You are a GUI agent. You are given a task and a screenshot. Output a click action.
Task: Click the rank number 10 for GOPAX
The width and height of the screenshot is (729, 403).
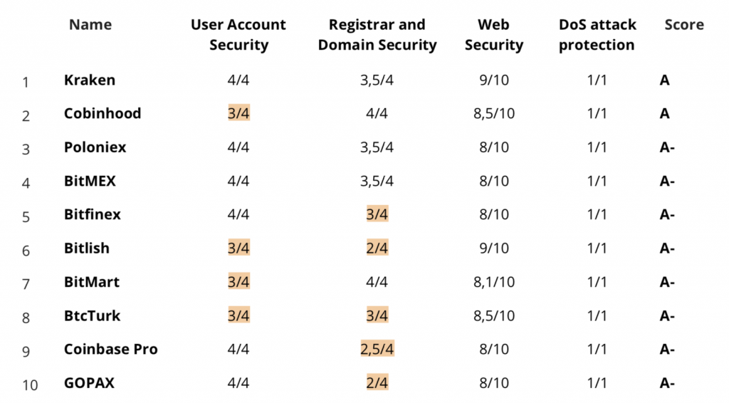click(x=30, y=385)
